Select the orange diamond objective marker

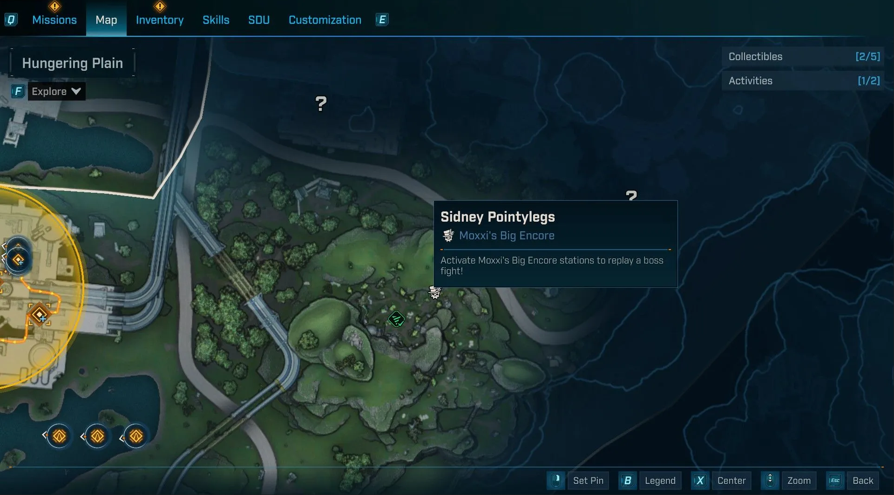40,315
